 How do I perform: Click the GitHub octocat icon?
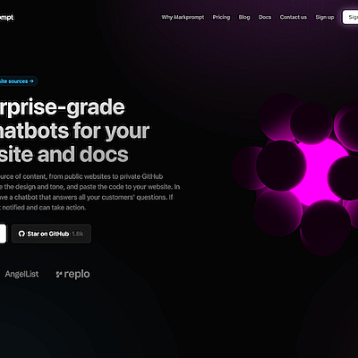(21, 234)
